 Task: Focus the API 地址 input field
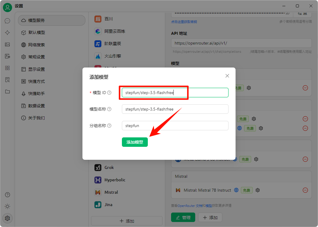(x=241, y=43)
